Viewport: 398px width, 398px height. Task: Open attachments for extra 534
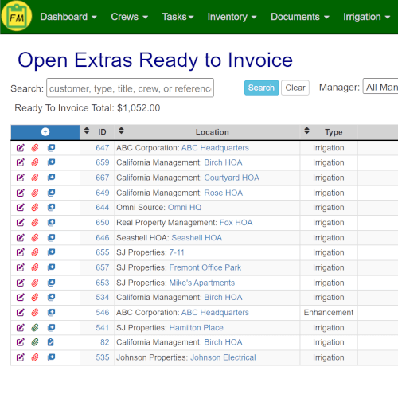click(35, 297)
